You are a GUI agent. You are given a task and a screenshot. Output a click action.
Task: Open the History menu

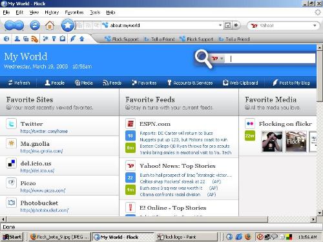point(52,12)
